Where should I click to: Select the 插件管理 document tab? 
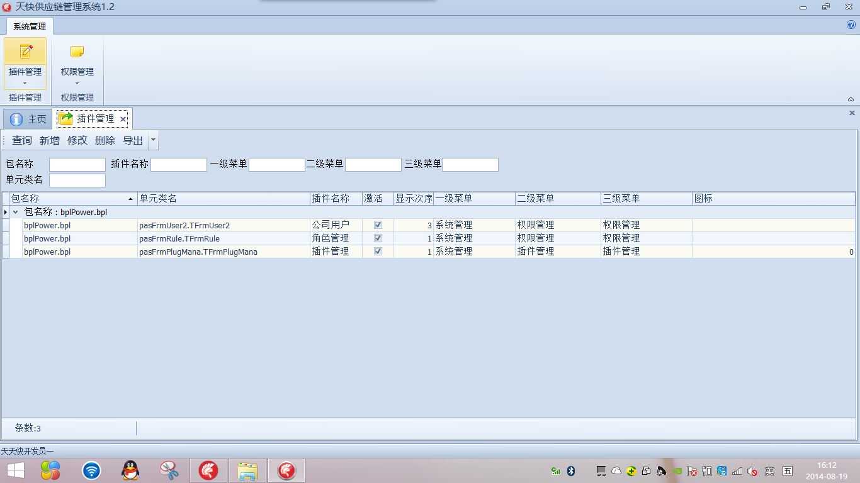tap(92, 119)
